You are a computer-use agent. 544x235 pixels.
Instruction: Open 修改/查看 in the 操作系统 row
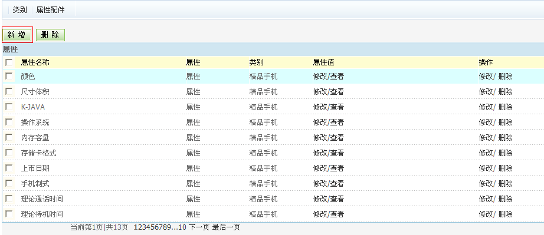pyautogui.click(x=328, y=122)
